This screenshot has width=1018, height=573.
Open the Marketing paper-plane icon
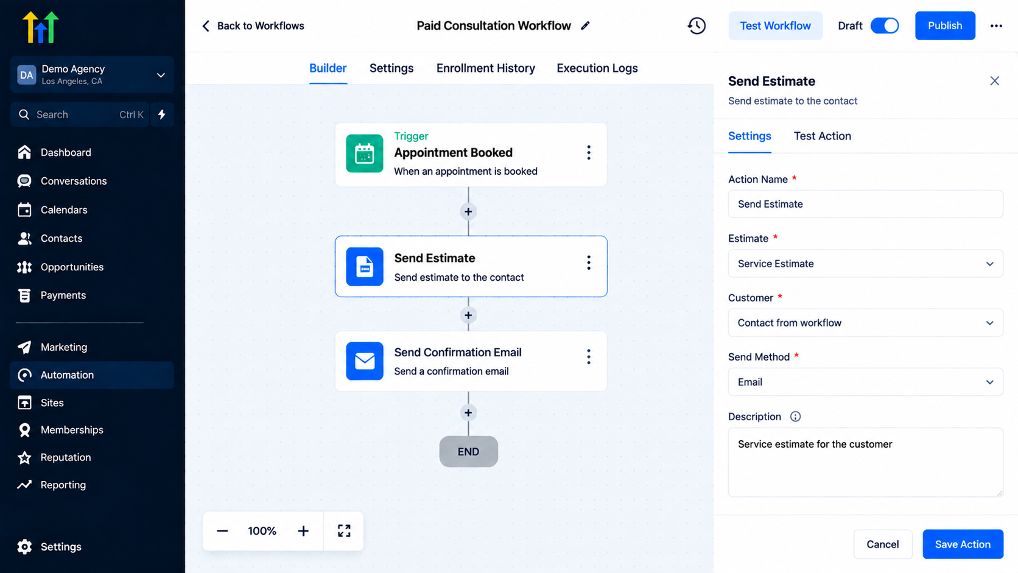point(24,347)
